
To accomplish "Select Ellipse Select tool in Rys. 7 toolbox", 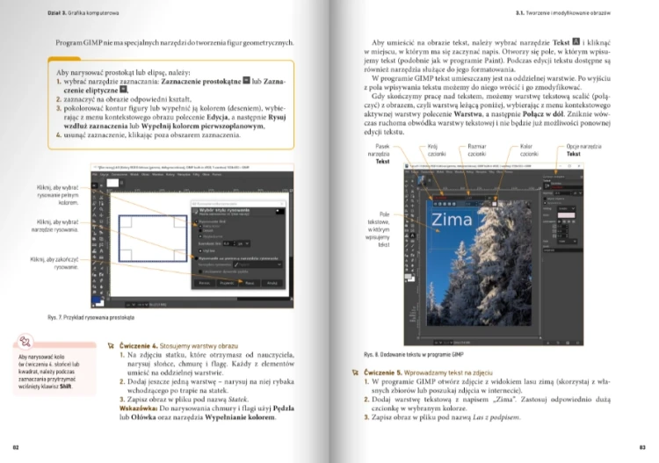I will click(101, 185).
